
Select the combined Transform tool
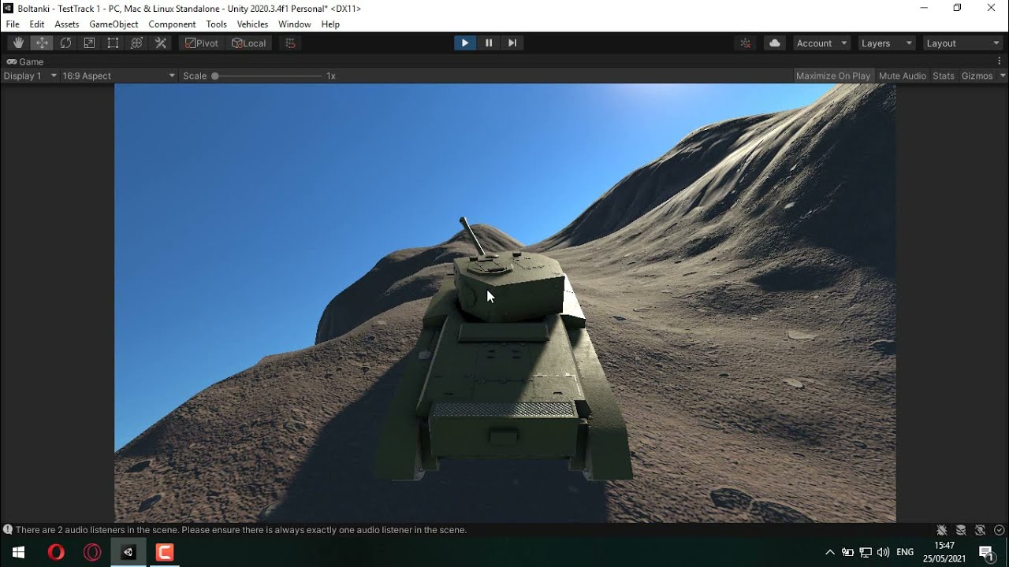coord(137,43)
